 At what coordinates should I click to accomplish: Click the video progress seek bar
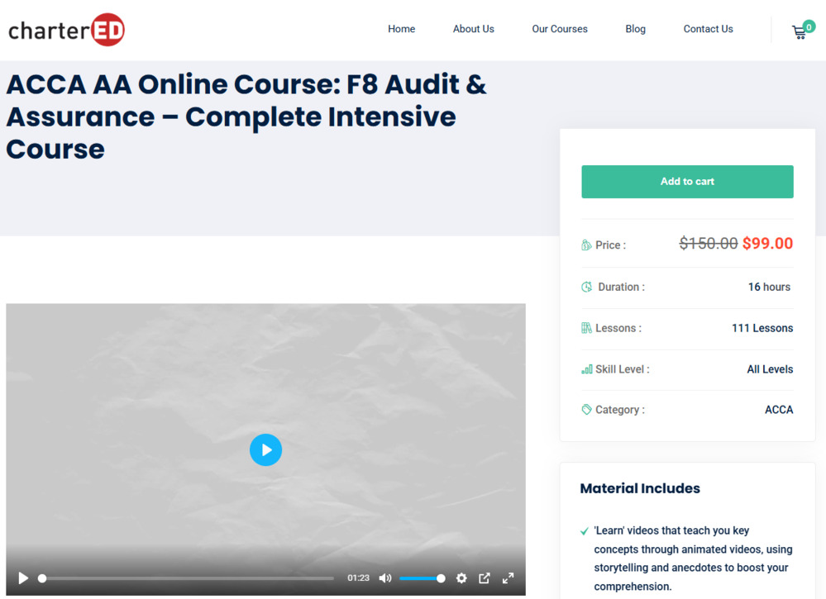[x=186, y=578]
